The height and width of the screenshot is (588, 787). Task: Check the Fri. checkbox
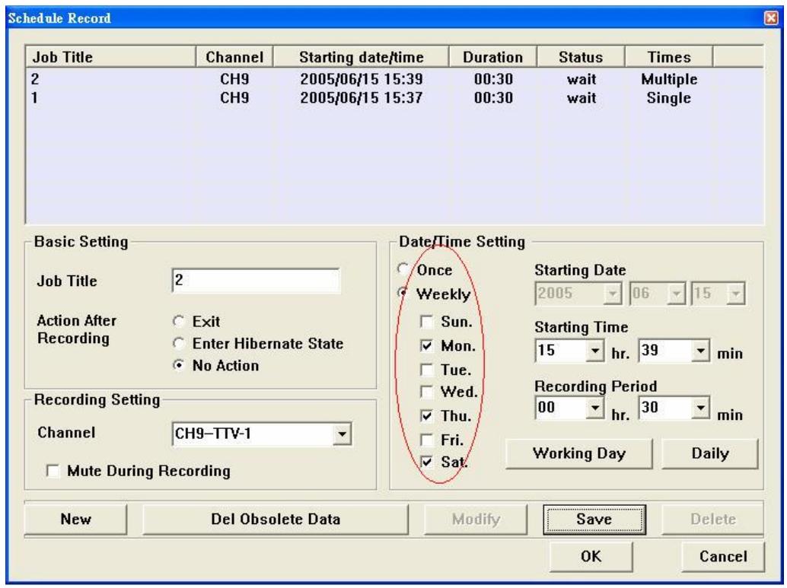[426, 440]
